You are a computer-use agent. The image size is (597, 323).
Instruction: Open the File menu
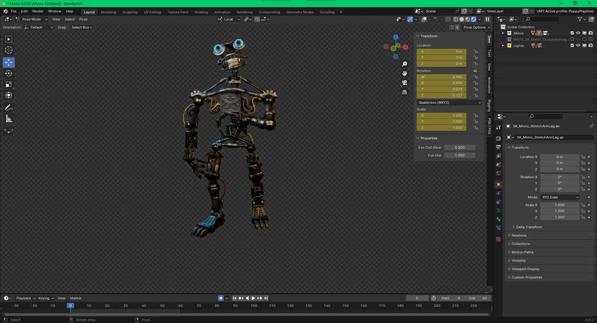pos(13,11)
